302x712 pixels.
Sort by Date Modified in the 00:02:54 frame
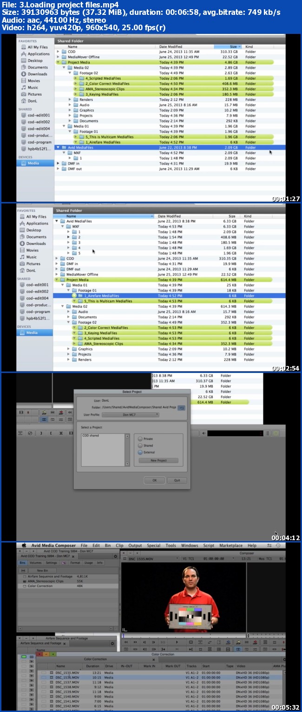click(x=185, y=216)
